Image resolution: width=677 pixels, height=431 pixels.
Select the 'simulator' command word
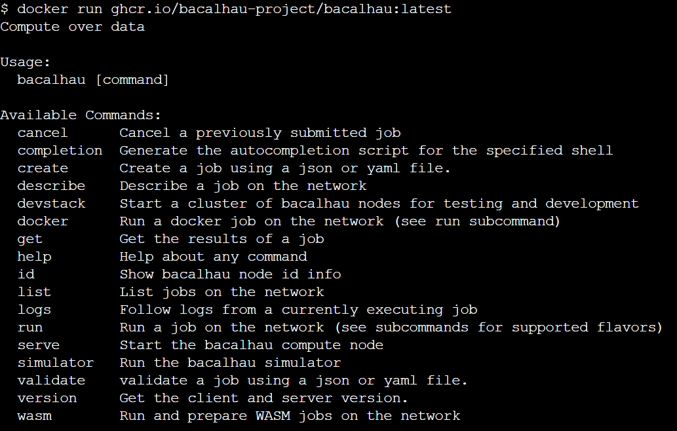click(56, 363)
